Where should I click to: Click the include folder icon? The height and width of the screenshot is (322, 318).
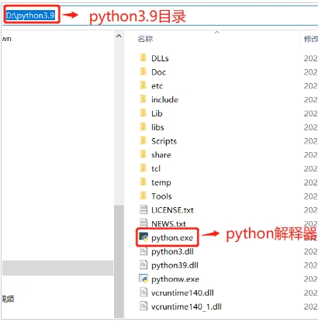click(x=143, y=99)
